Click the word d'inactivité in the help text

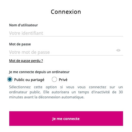pos(101,92)
